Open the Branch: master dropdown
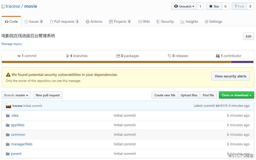This screenshot has height=160, width=256. (x=16, y=95)
